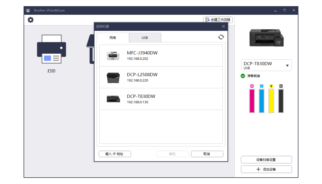Click the yellow ink level bar
The image size is (322, 184).
[271, 101]
